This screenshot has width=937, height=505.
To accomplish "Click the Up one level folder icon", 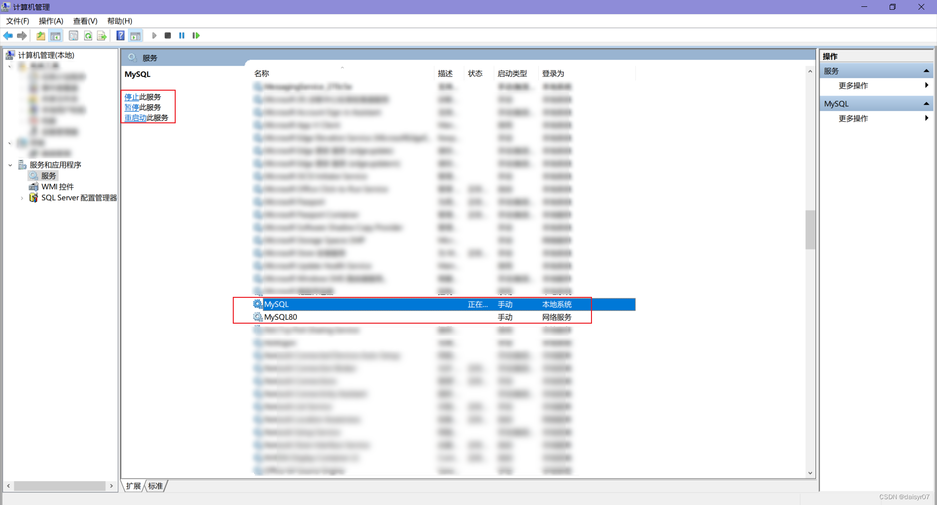I will click(41, 36).
